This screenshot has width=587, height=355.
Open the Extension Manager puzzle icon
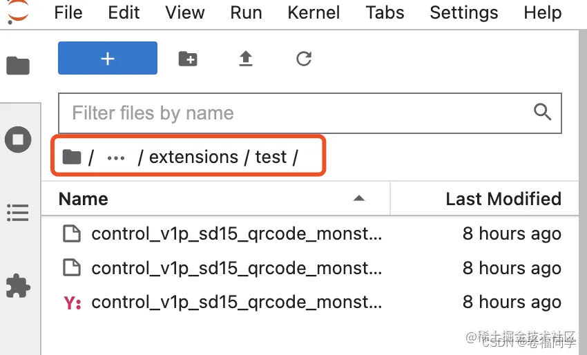(18, 285)
